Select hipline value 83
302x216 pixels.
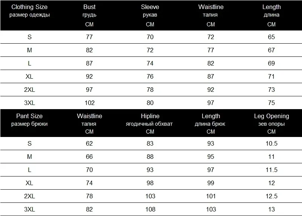[150, 143]
